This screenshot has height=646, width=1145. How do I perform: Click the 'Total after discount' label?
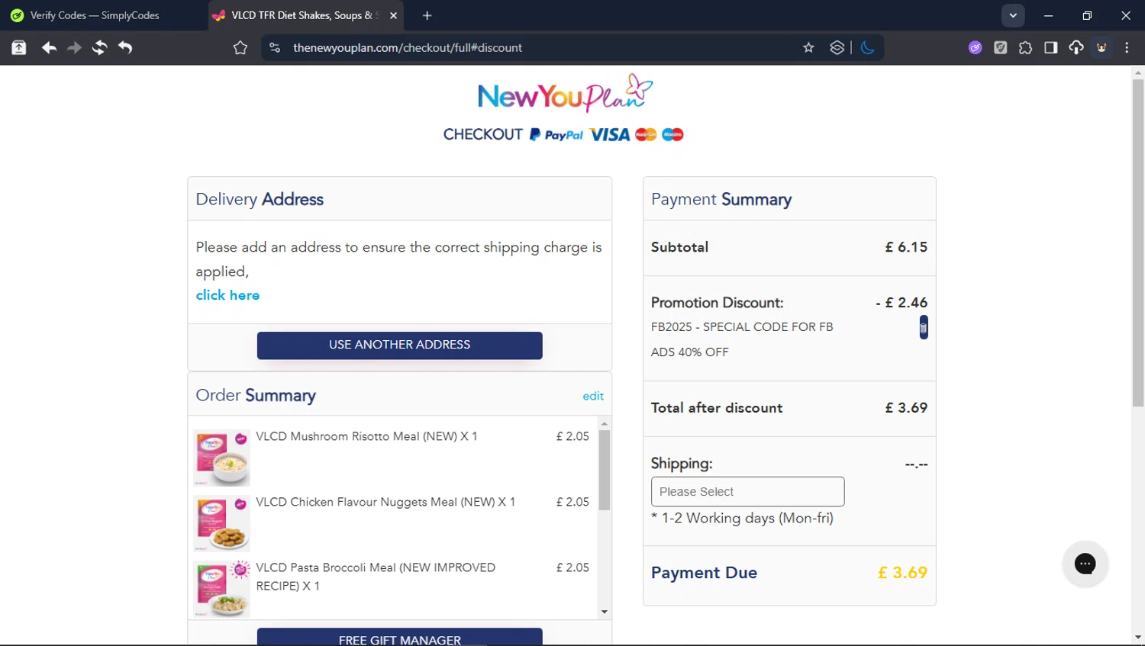pyautogui.click(x=717, y=408)
